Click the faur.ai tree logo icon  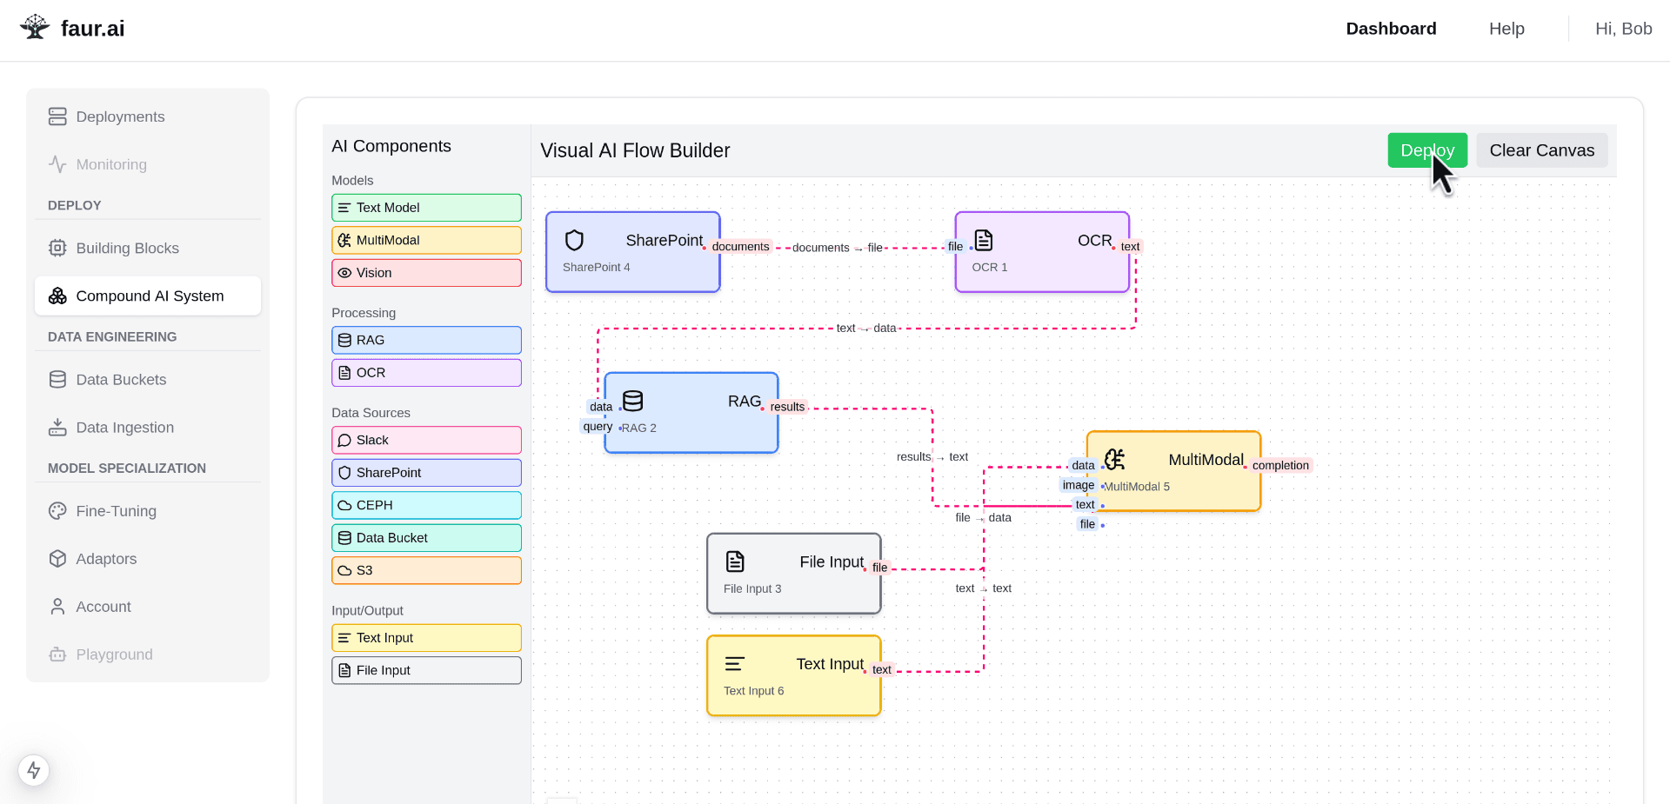[35, 28]
